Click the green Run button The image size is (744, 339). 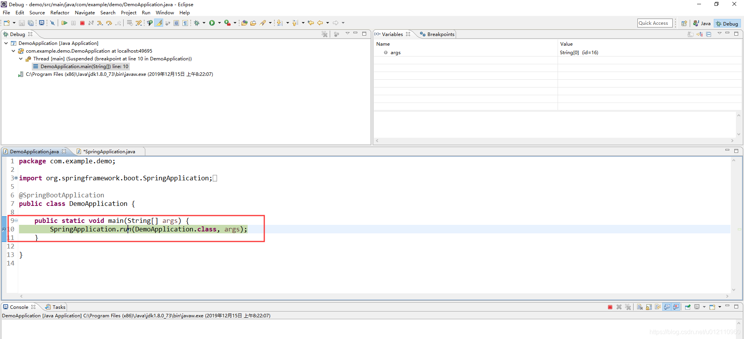212,23
